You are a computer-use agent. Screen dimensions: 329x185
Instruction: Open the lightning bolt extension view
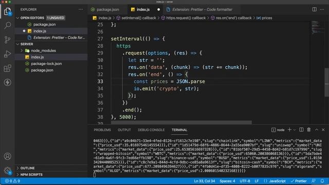[8, 82]
